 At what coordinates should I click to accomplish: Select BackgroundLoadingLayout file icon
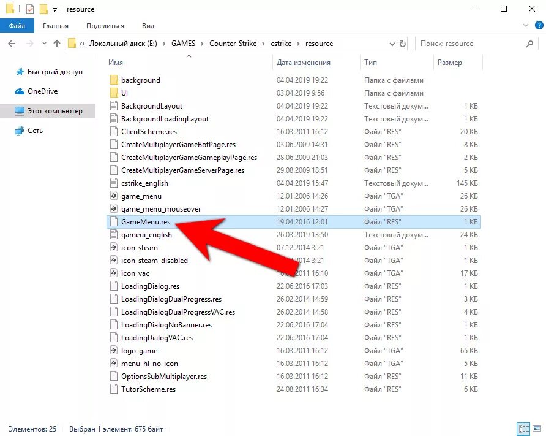click(x=114, y=118)
